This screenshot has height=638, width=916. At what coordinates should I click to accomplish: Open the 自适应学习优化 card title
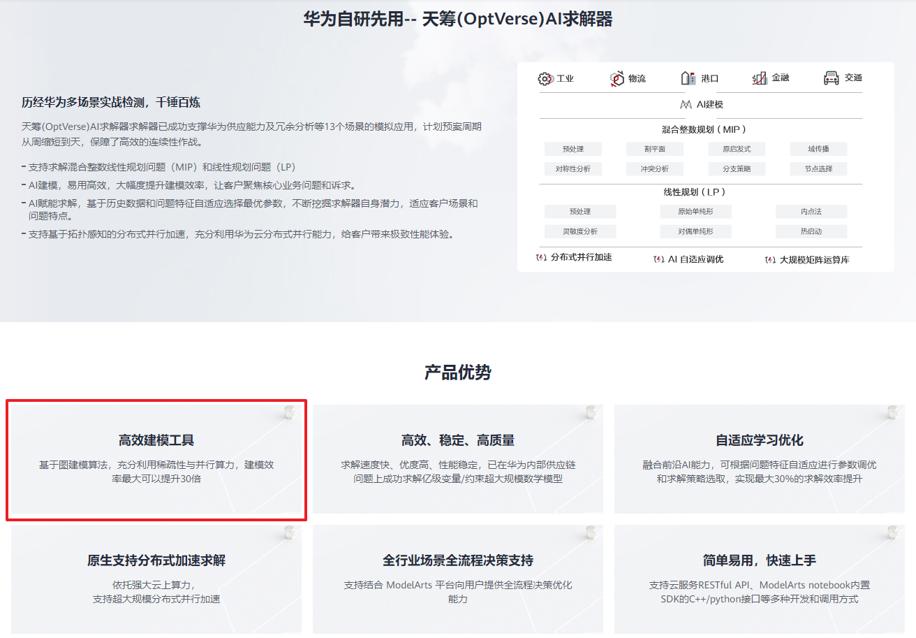(x=759, y=440)
